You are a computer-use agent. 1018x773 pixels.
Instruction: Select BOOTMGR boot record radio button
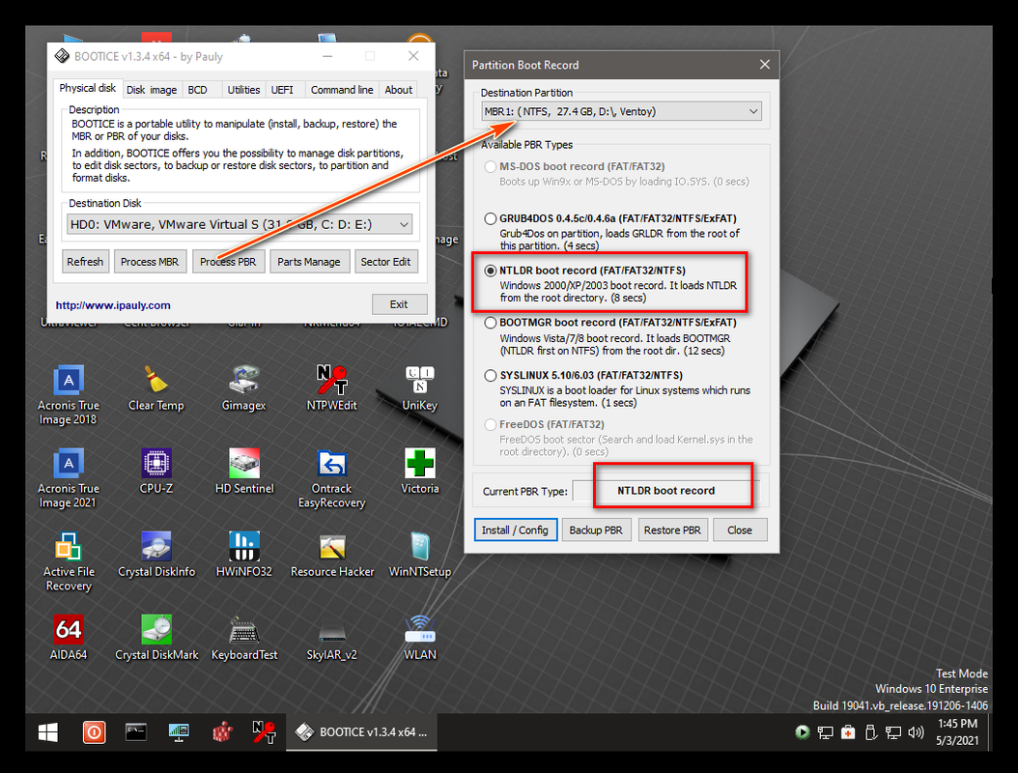click(x=491, y=322)
